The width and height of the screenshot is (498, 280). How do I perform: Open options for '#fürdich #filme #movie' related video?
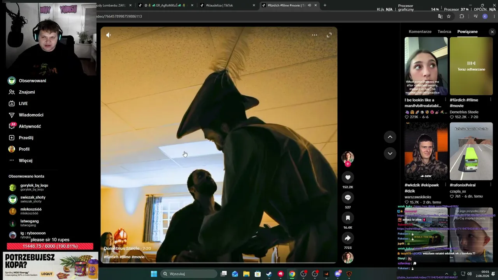click(491, 100)
